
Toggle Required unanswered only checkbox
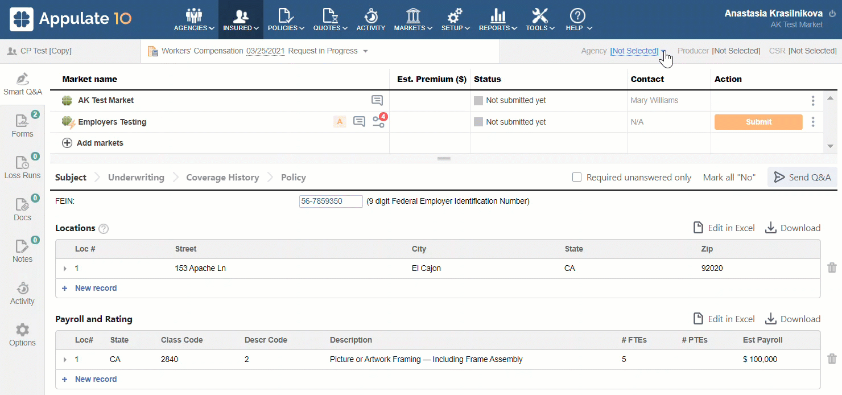pos(577,178)
